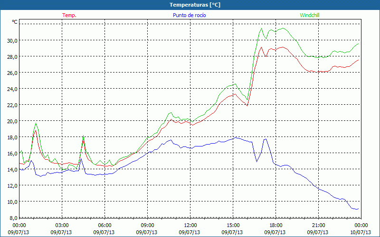Click the 28,0 y-axis value

coord(12,57)
